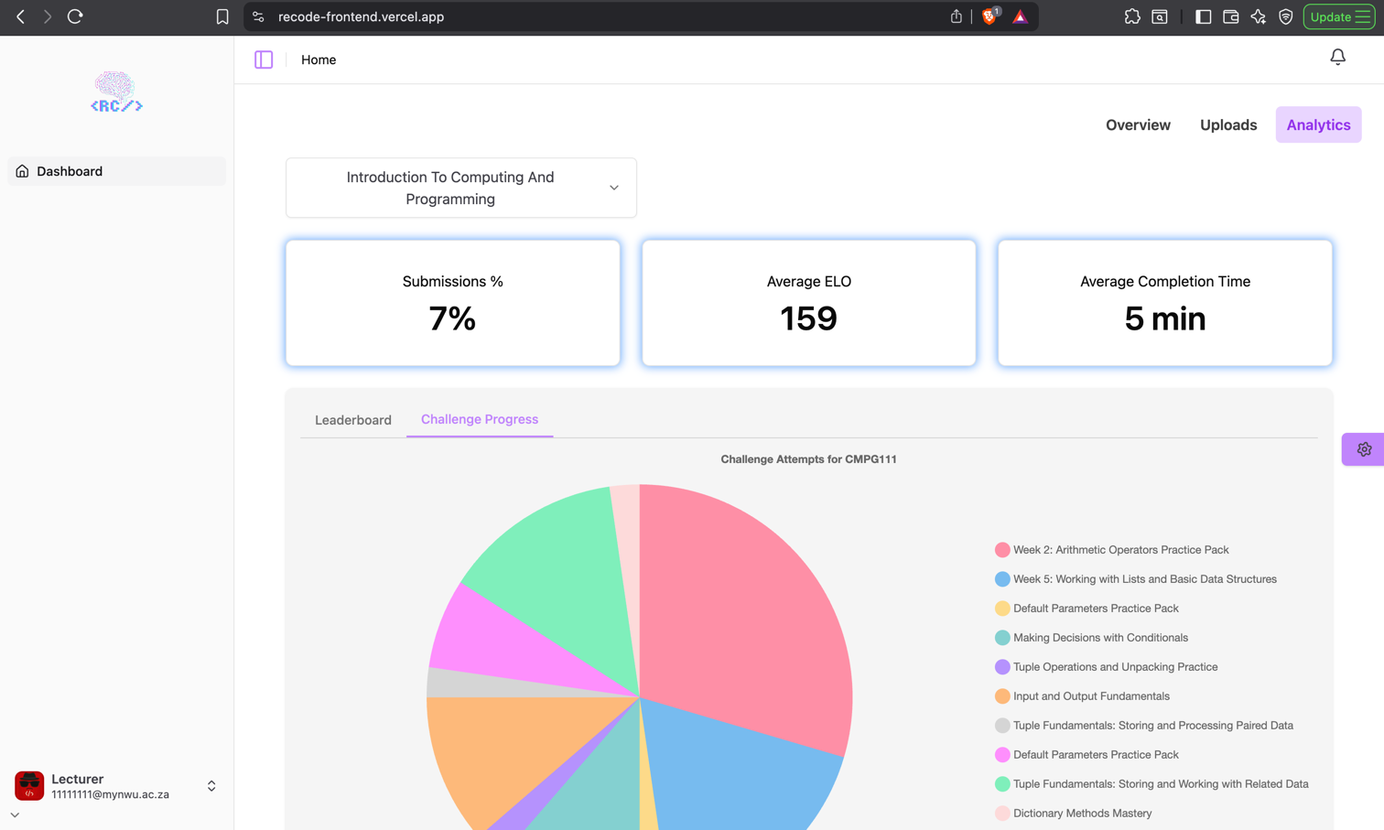Image resolution: width=1384 pixels, height=830 pixels.
Task: Collapse the app sidebar with toggle icon
Action: [x=264, y=59]
